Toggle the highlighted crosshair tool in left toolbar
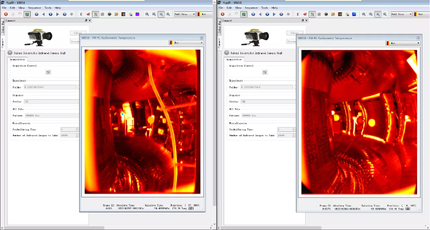Viewport: 430px width, 230px height. click(95, 14)
